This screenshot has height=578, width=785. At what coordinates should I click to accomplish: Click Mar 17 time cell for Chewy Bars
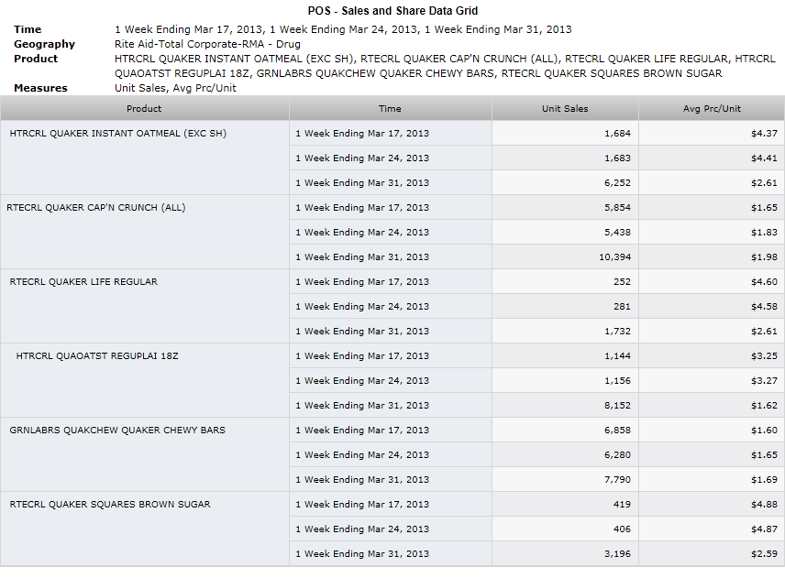coord(391,430)
